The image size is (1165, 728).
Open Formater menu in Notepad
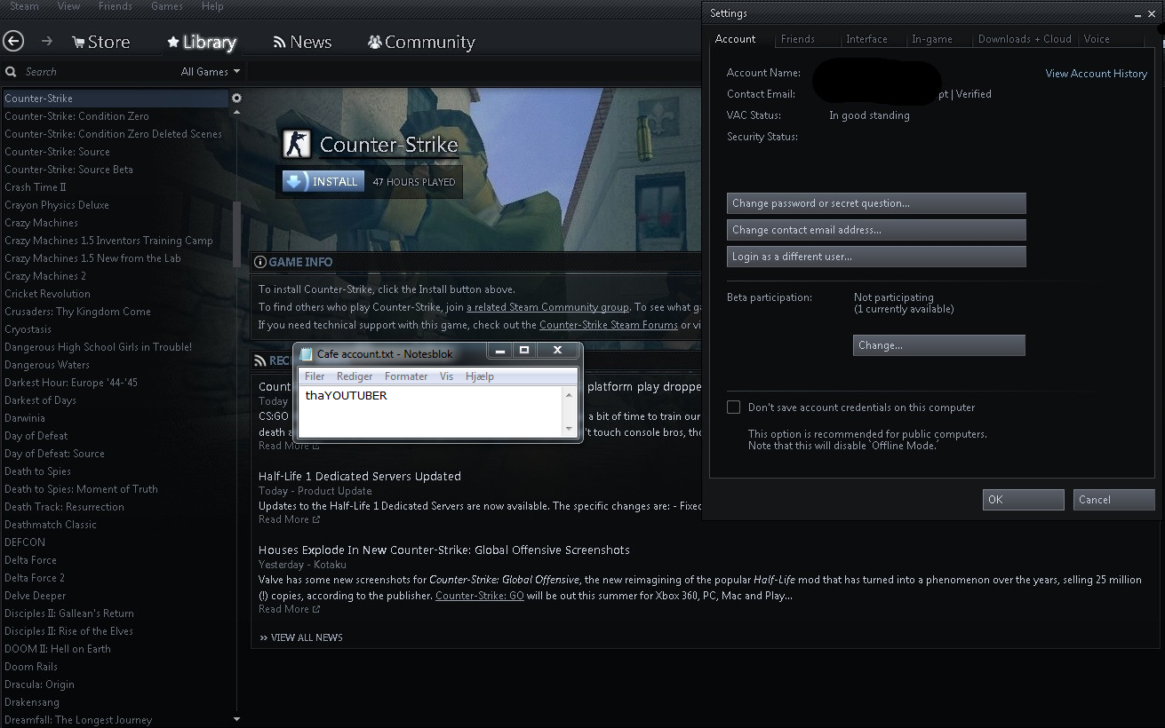[x=406, y=376]
